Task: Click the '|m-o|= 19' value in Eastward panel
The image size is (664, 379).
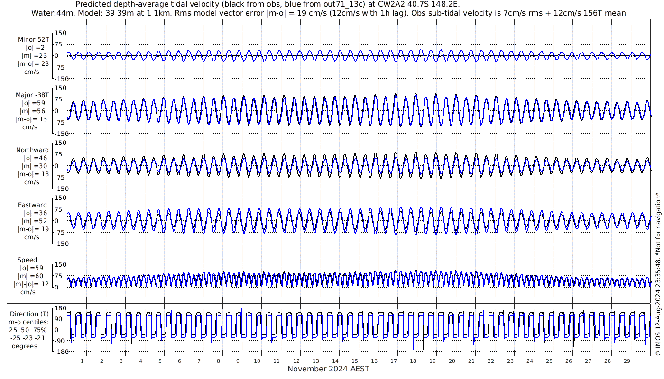Action: tap(32, 229)
